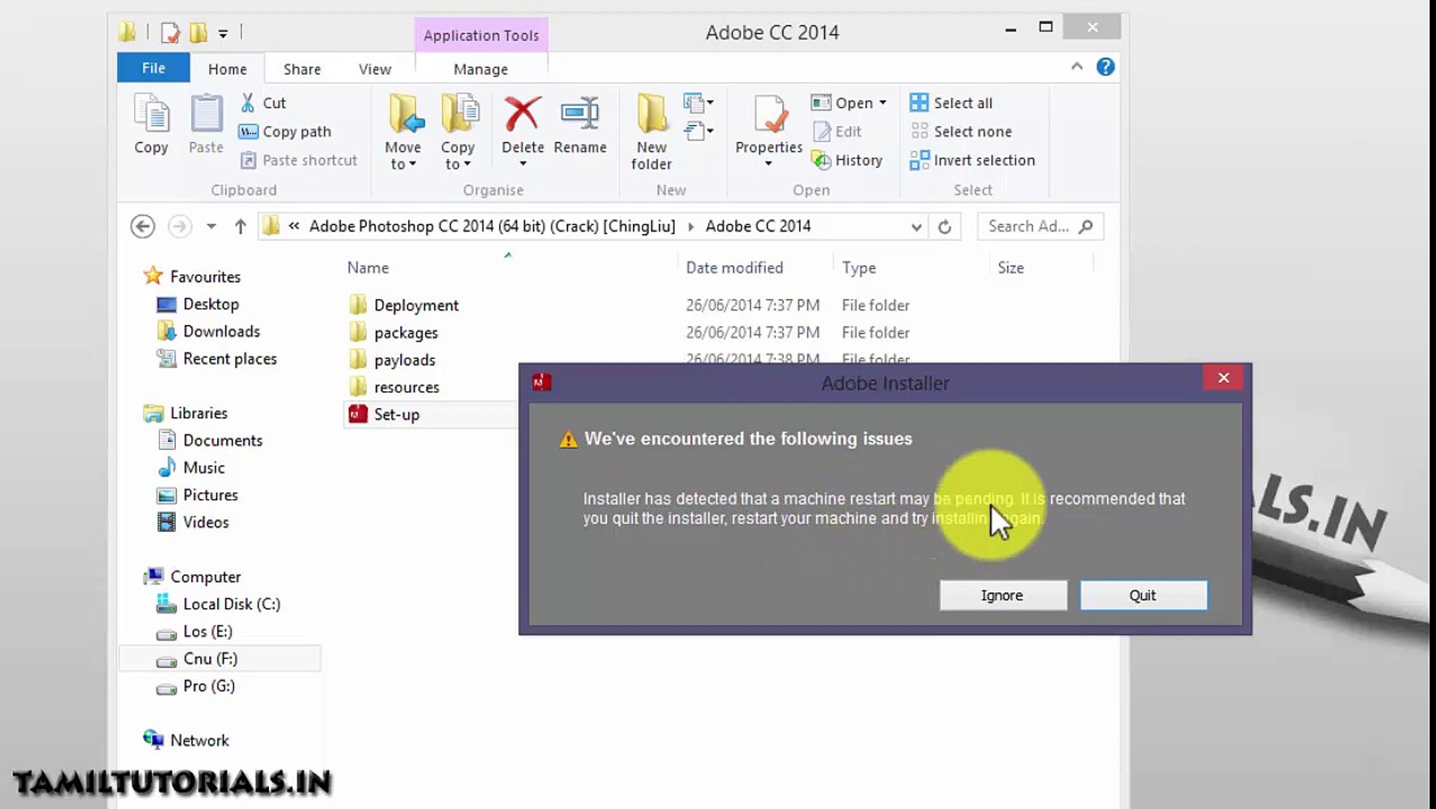
Task: Click the Paste shortcut command
Action: [x=298, y=160]
